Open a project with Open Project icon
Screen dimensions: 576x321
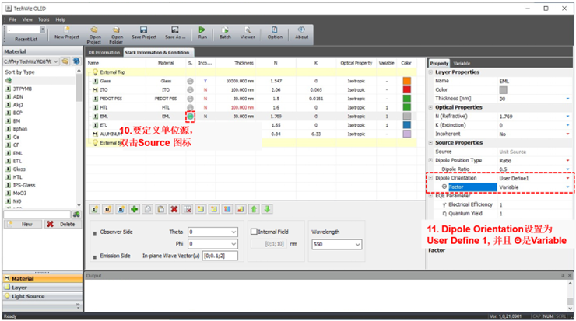(94, 30)
